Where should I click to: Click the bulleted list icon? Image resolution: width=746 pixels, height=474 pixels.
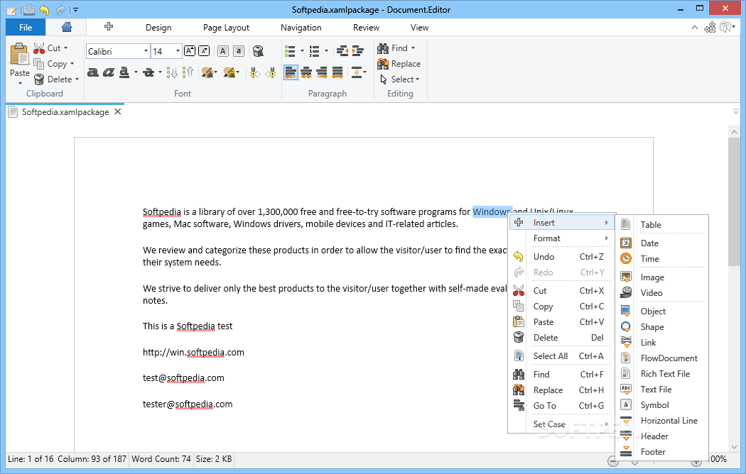click(x=290, y=51)
